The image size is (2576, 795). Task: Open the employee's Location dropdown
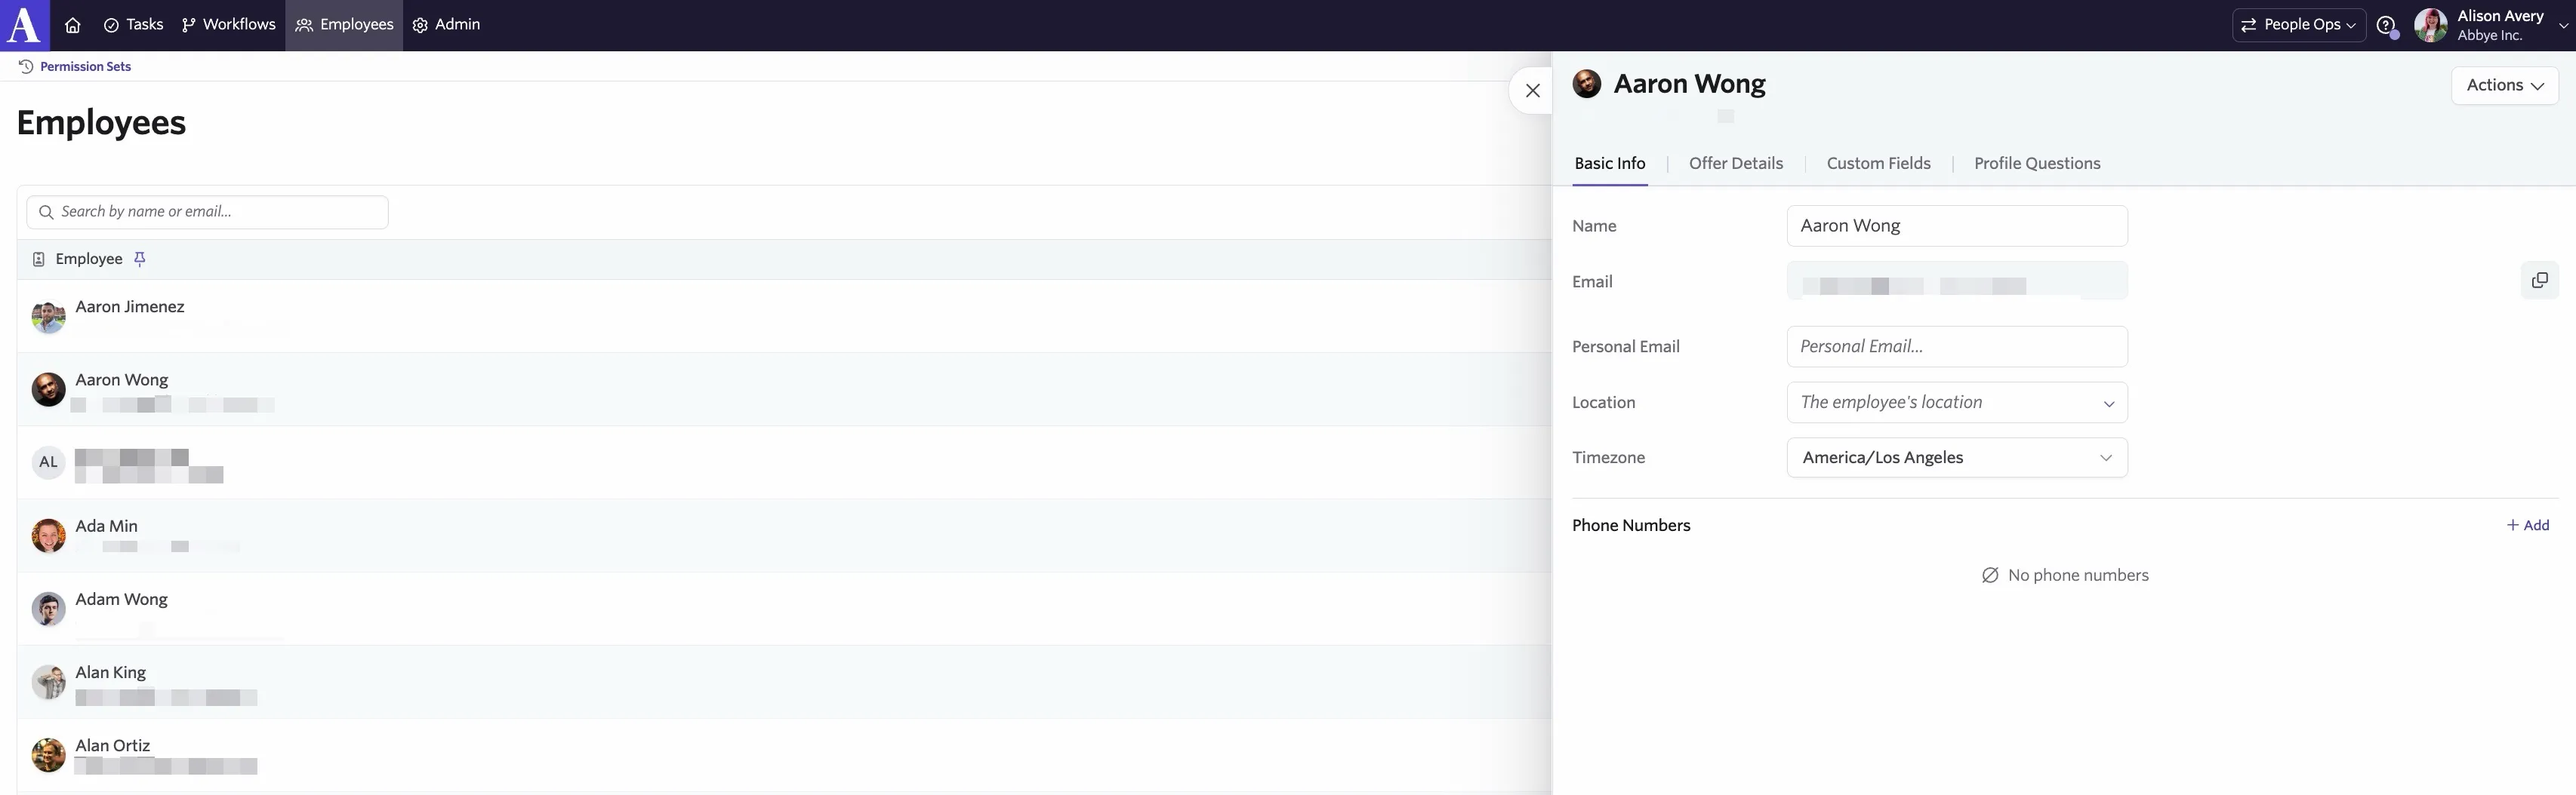coord(1956,403)
